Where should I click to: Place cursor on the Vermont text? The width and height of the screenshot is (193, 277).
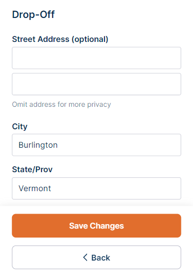[x=35, y=188]
